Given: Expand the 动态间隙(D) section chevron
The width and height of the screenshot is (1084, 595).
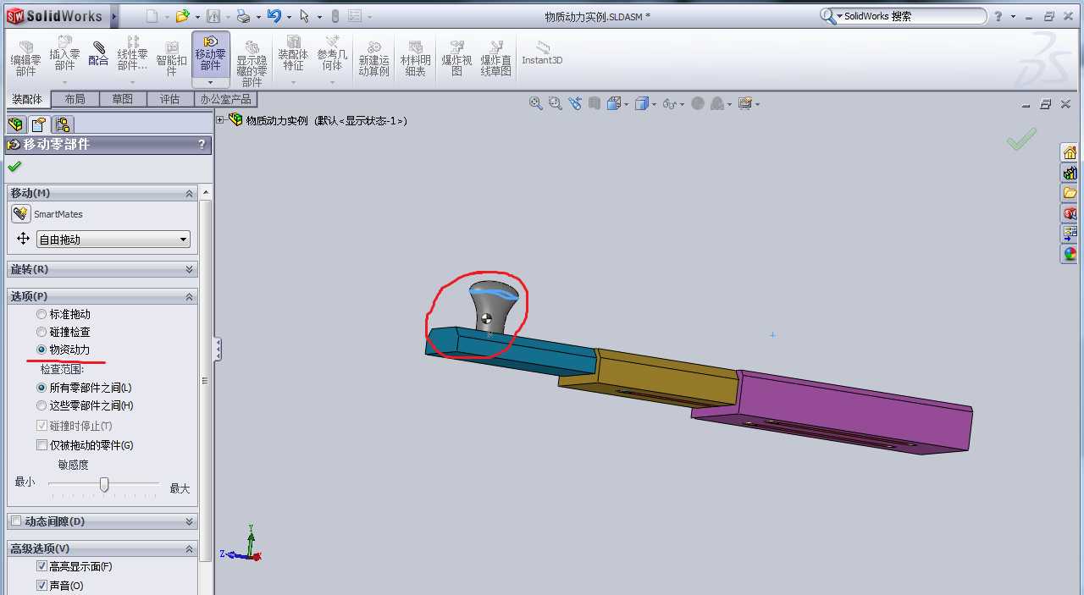Looking at the screenshot, I should [190, 521].
